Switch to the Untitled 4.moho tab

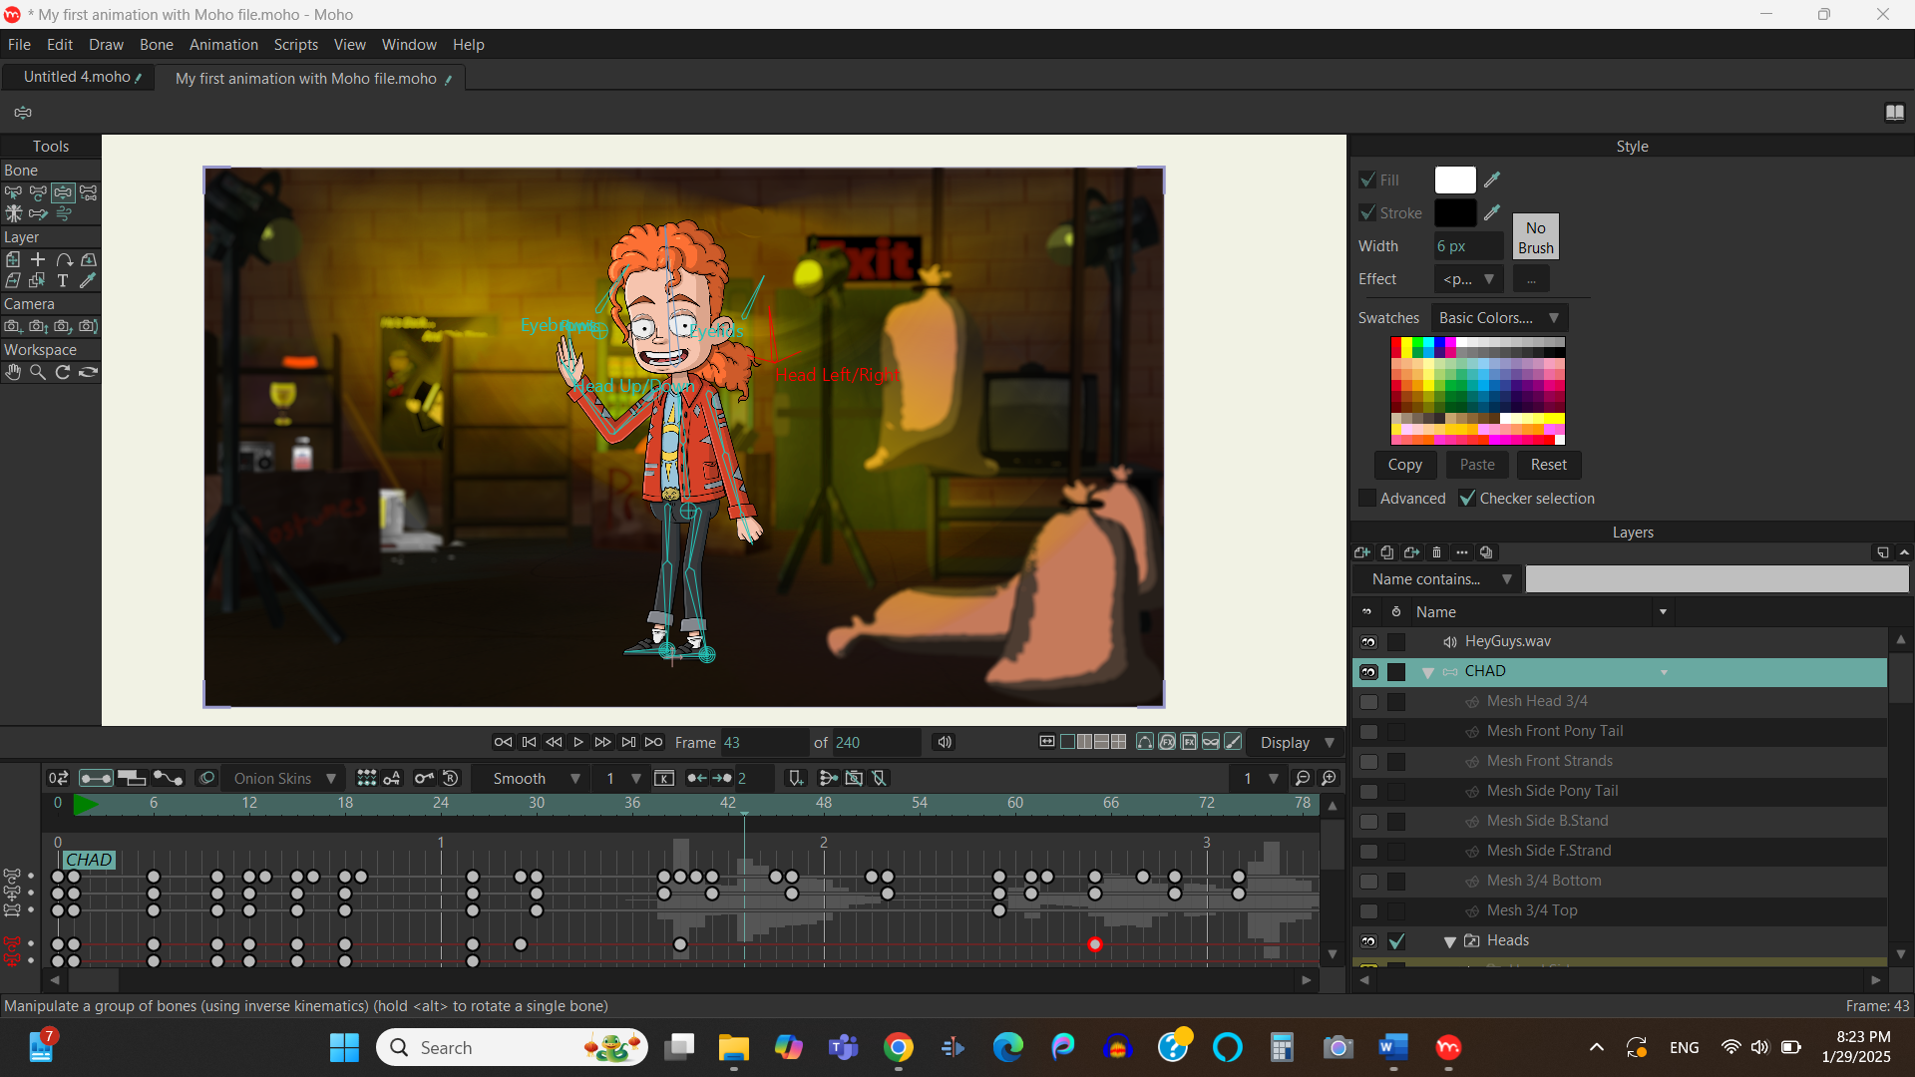[78, 77]
